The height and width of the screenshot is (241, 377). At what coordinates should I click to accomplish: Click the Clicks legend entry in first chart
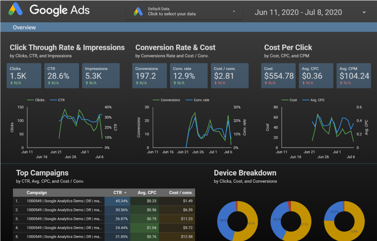[x=36, y=100]
